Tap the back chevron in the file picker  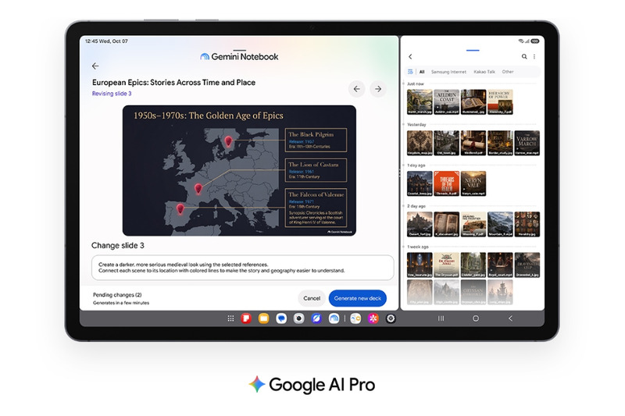click(410, 56)
